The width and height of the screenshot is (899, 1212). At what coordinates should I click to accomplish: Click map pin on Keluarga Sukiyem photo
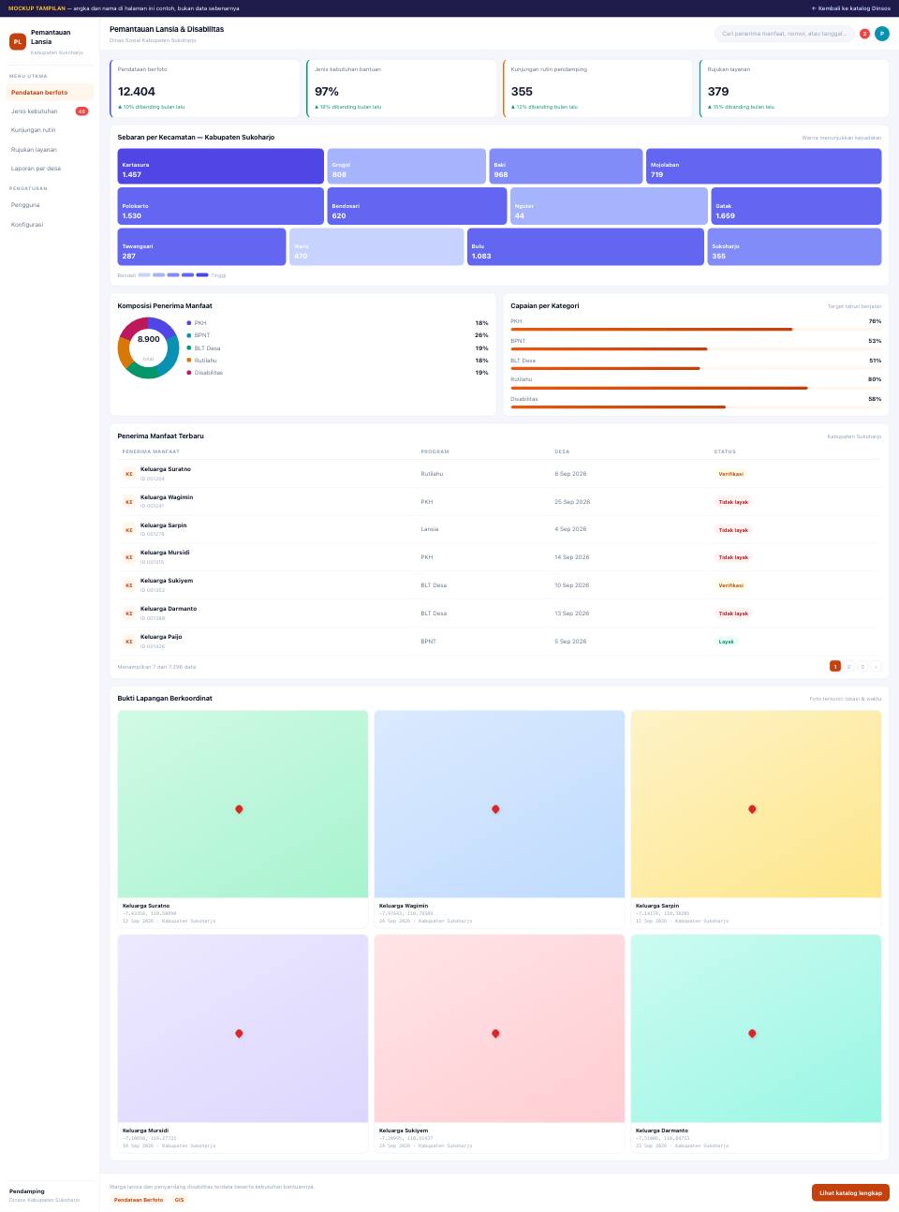click(x=495, y=1034)
